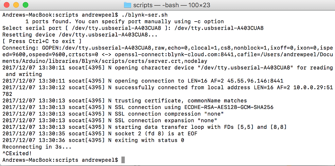Click the scripts folder icon in title bar

click(127, 5)
